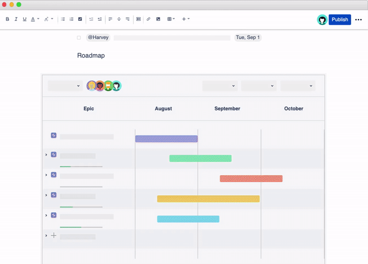The image size is (368, 264).
Task: Check the task checkbox next to @Harvey
Action: click(x=79, y=38)
